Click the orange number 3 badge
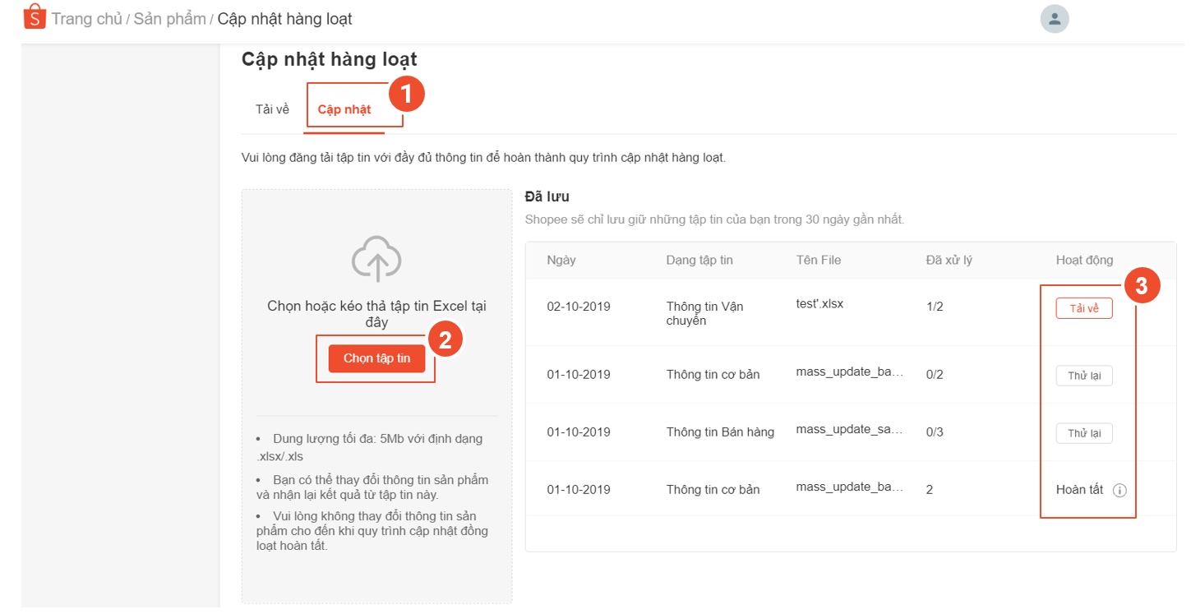This screenshot has width=1191, height=614. coord(1141,286)
